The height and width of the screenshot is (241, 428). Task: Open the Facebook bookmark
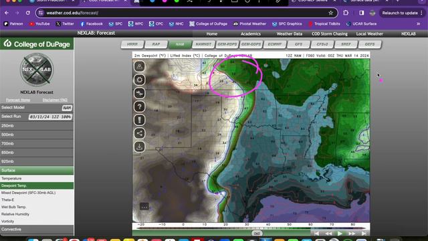coord(92,24)
